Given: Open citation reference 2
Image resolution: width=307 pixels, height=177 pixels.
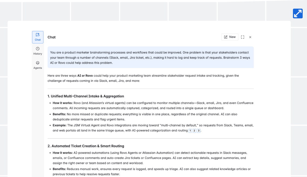Looking at the screenshot, I should click(194, 131).
